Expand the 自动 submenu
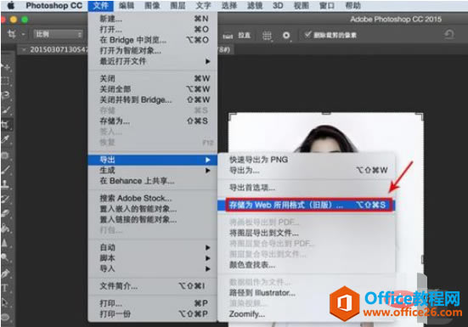 point(154,247)
